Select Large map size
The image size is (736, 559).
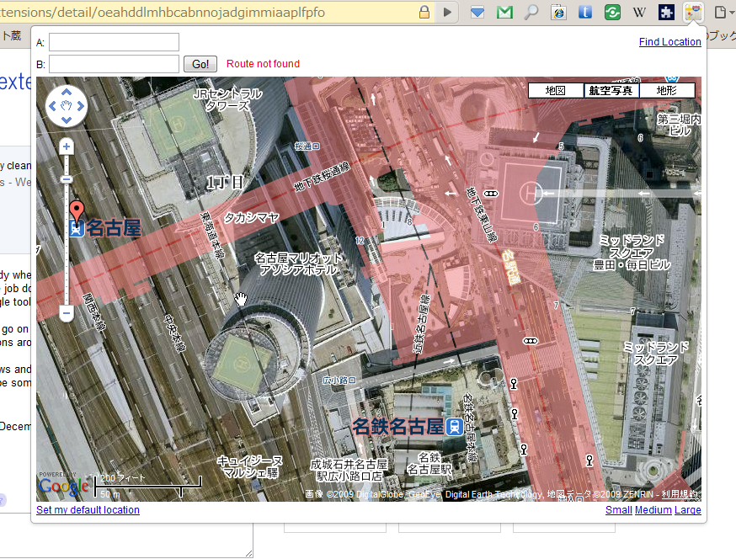point(688,510)
